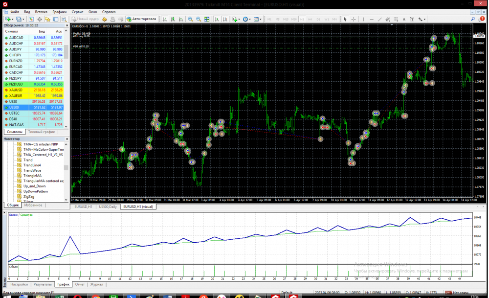
Task: Expand the chart templates dropdown
Action: 261,19
